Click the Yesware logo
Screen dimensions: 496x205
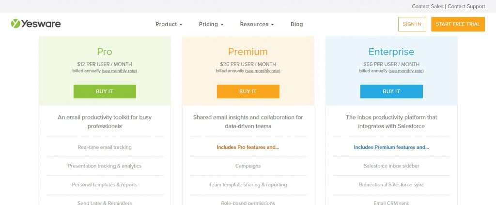(x=36, y=24)
